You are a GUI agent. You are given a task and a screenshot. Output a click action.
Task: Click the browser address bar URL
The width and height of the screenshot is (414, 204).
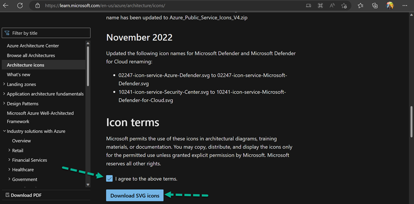click(105, 5)
